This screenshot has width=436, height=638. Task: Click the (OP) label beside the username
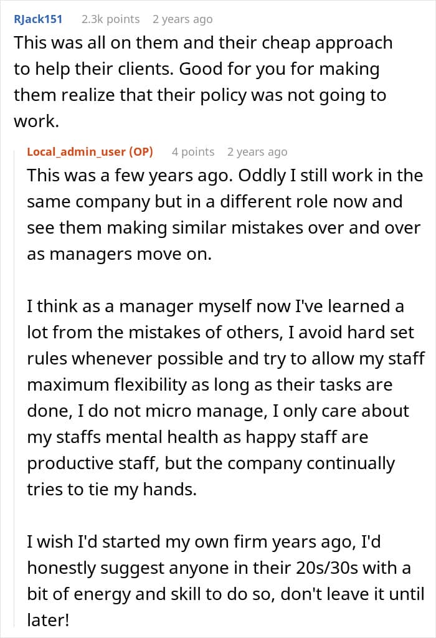(141, 151)
